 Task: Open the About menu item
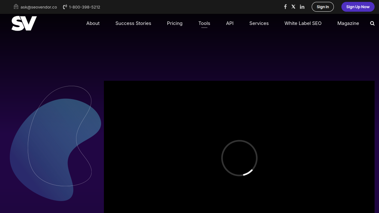click(x=93, y=23)
